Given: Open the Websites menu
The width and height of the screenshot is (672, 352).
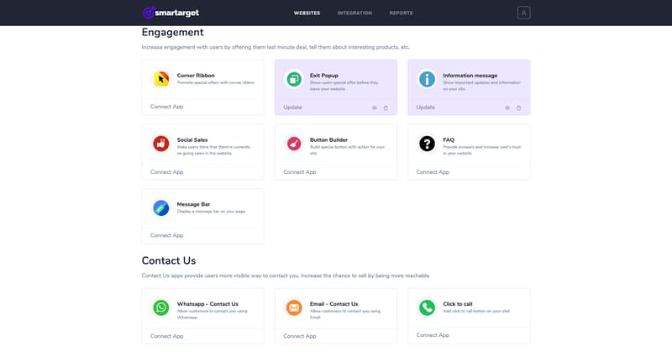Looking at the screenshot, I should coord(307,13).
